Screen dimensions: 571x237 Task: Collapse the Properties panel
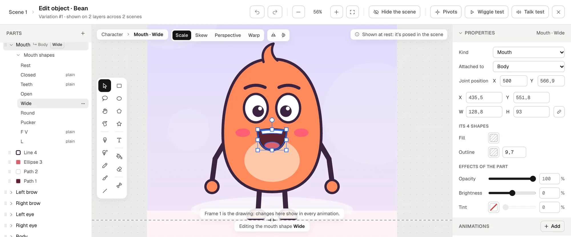click(460, 33)
